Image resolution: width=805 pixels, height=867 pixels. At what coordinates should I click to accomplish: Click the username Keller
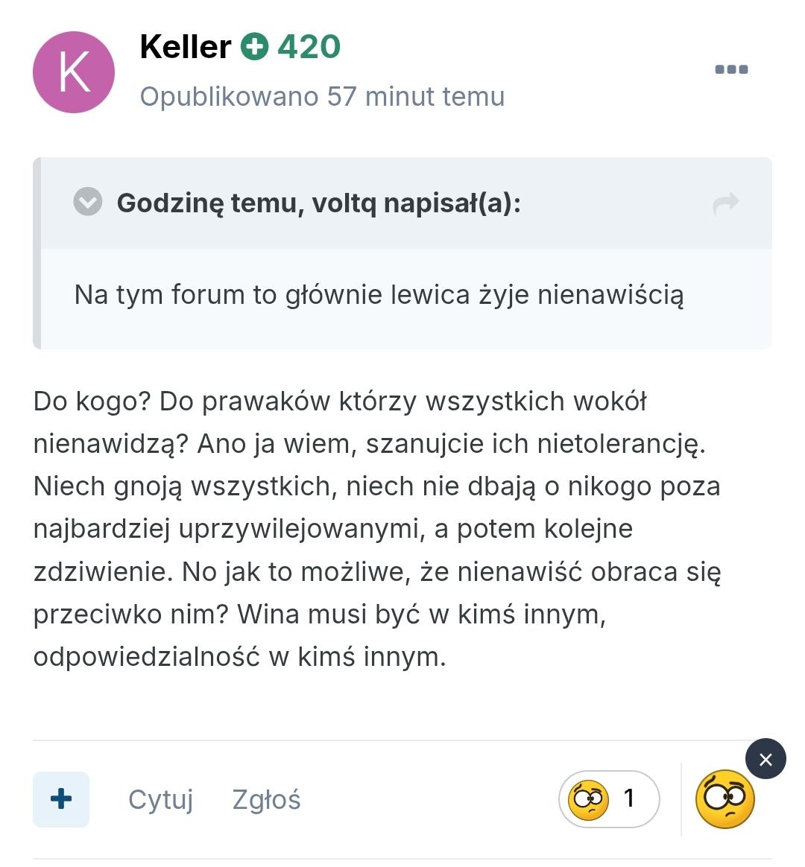[x=186, y=48]
